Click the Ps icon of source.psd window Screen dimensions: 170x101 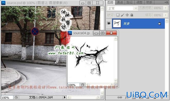[x=3, y=3]
